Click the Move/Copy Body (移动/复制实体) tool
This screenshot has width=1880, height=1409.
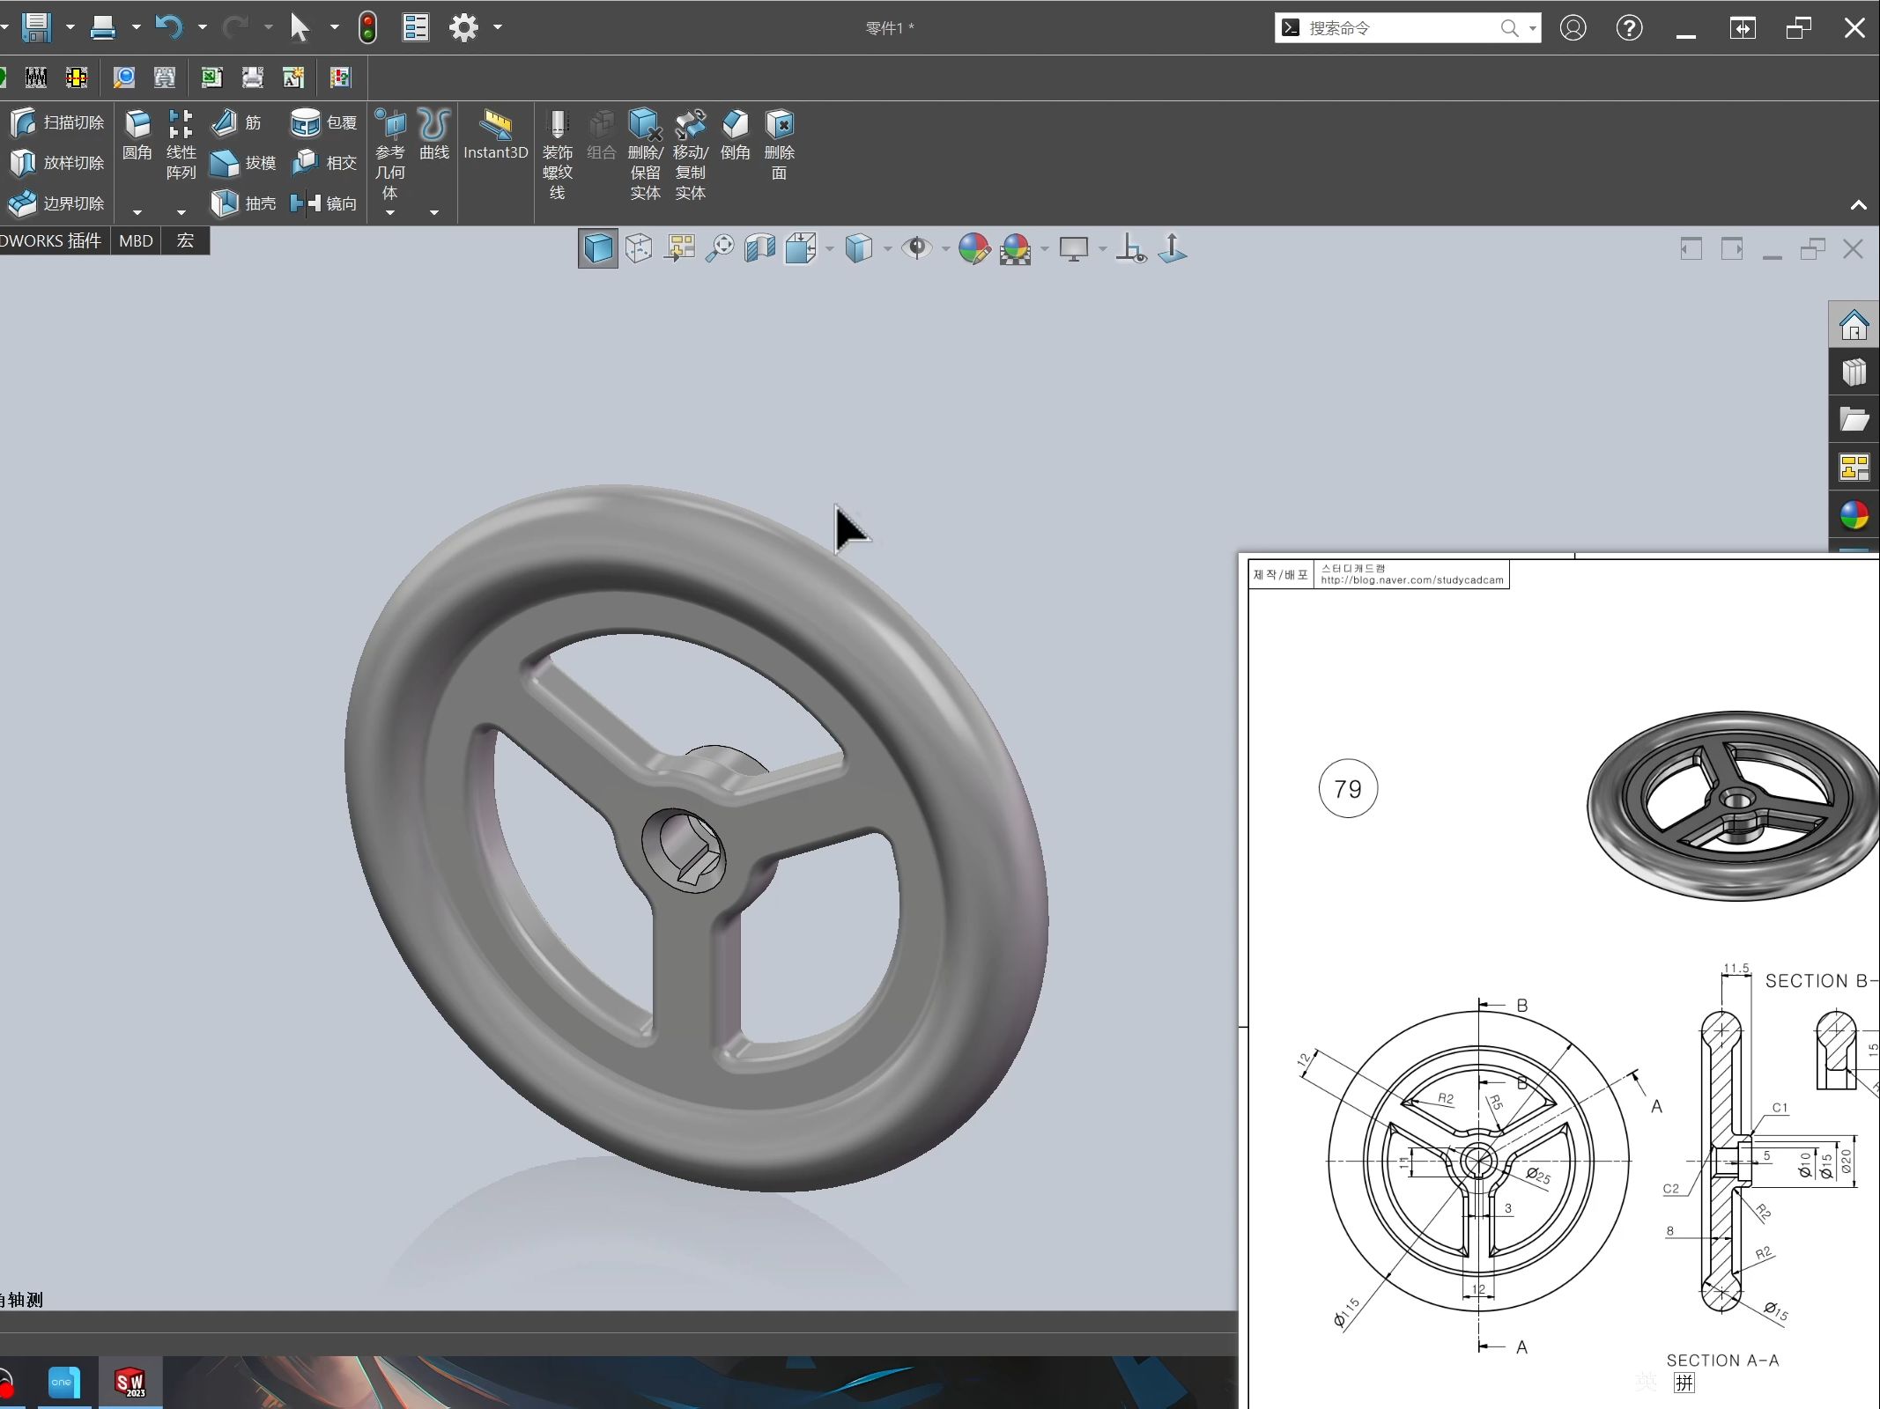(x=690, y=154)
